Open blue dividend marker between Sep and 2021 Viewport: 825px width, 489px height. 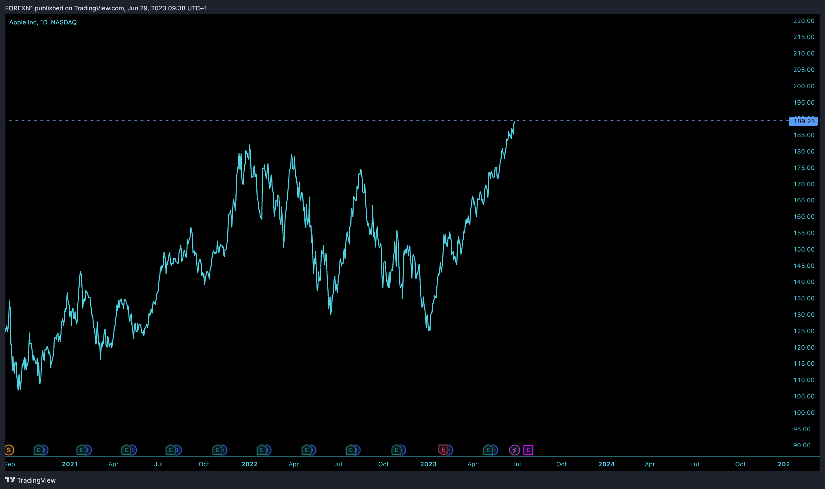point(45,450)
